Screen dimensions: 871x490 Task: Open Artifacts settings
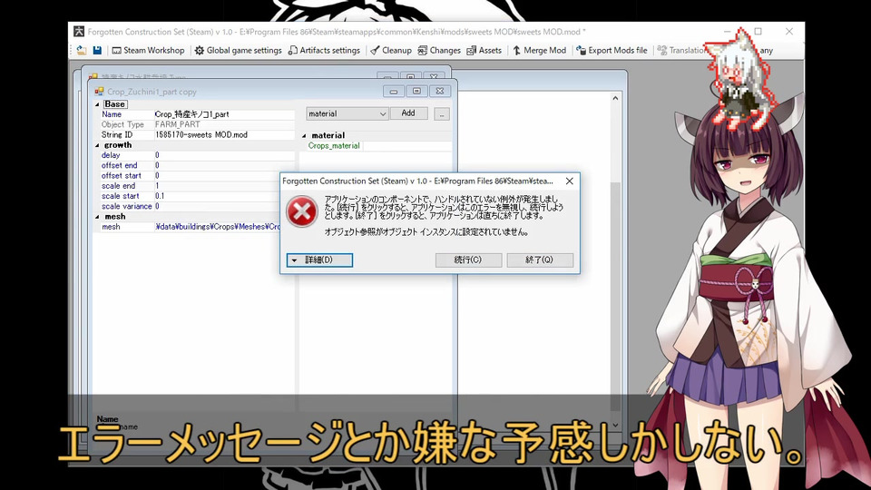click(325, 50)
